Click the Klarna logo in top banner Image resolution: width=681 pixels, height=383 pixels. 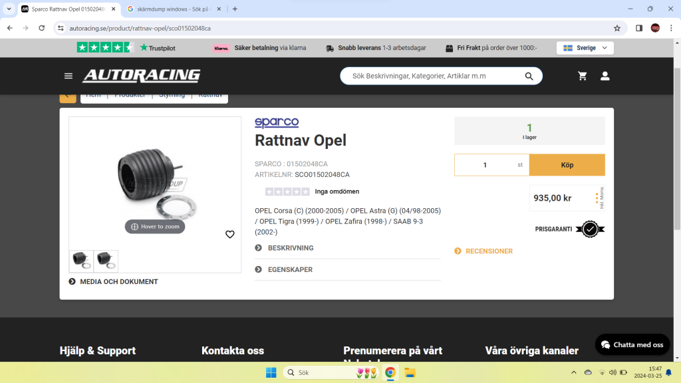tap(221, 48)
